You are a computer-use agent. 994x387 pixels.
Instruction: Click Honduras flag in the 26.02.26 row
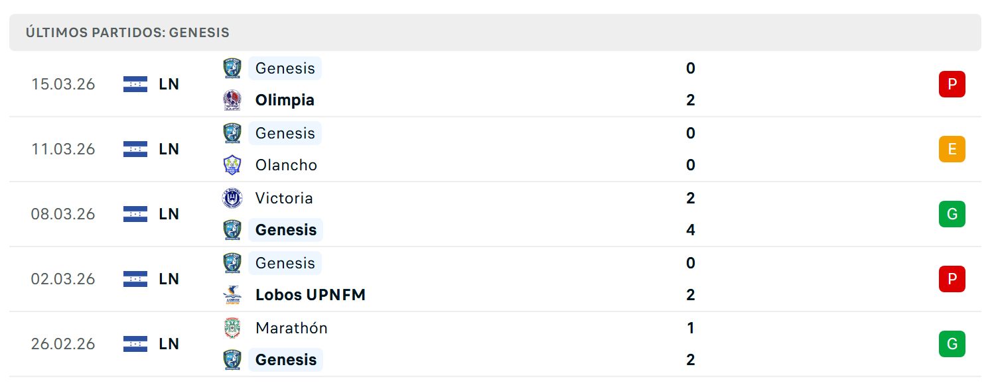135,344
